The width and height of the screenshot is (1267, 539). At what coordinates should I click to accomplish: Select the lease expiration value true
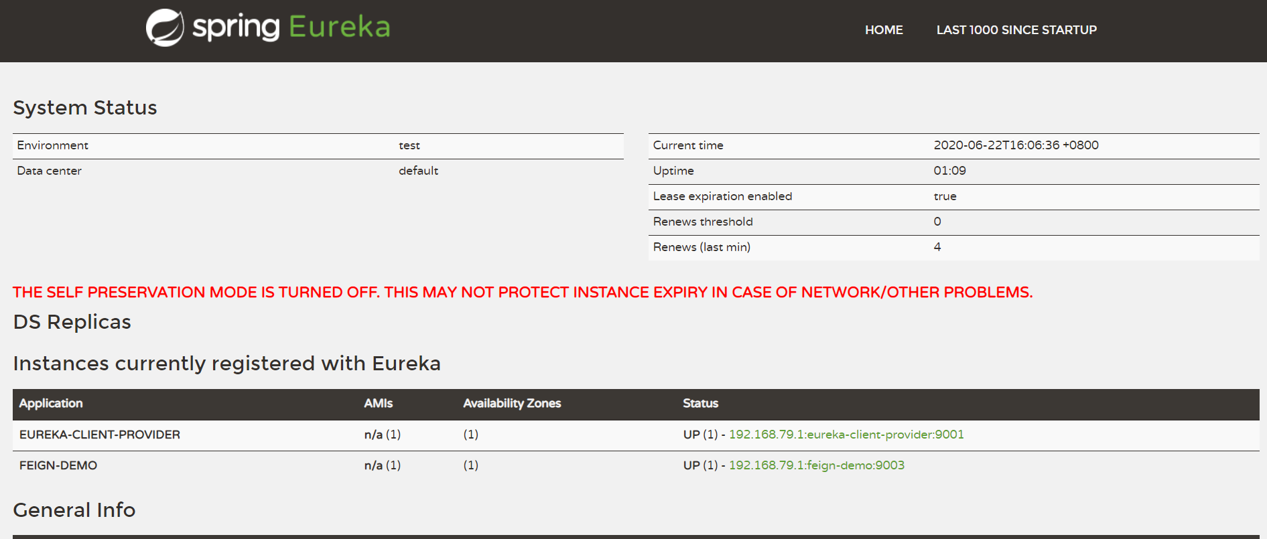(x=945, y=196)
